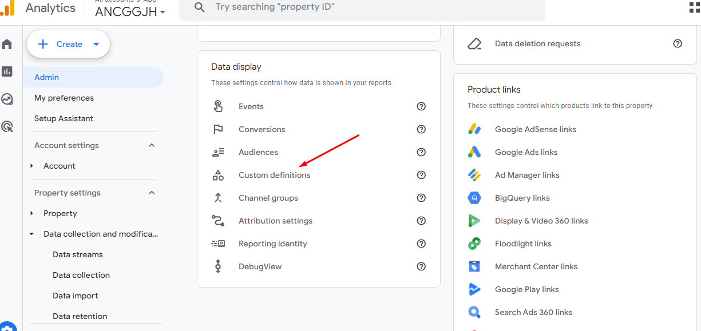Collapse the Account settings section
This screenshot has height=331, width=701.
click(x=152, y=145)
